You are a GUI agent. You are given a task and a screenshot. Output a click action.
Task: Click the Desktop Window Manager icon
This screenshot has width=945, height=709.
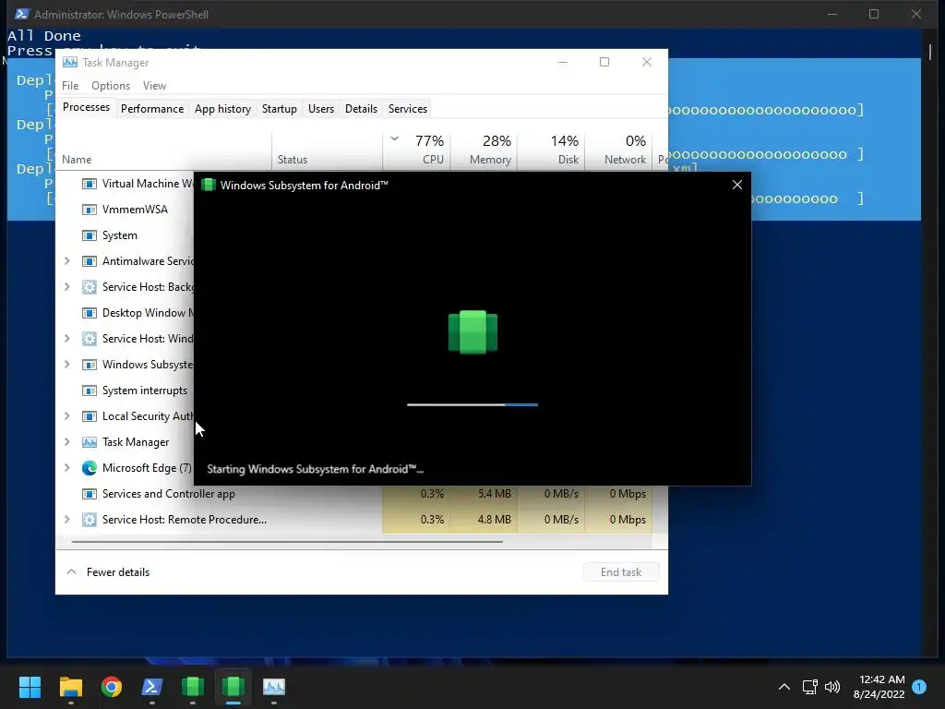[x=90, y=313]
